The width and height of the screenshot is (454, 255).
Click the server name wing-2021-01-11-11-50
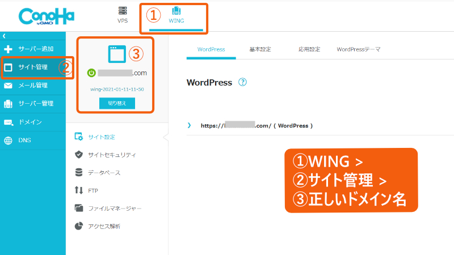pyautogui.click(x=117, y=90)
